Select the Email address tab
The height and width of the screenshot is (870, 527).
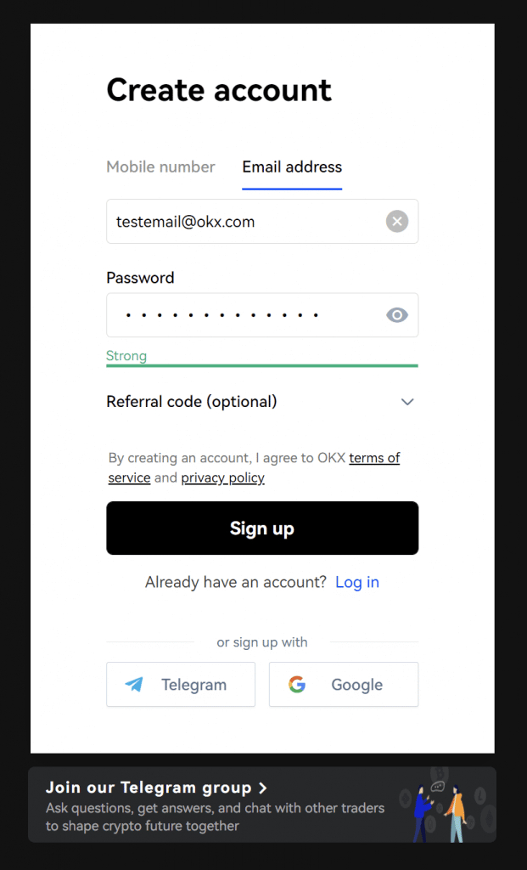coord(292,167)
